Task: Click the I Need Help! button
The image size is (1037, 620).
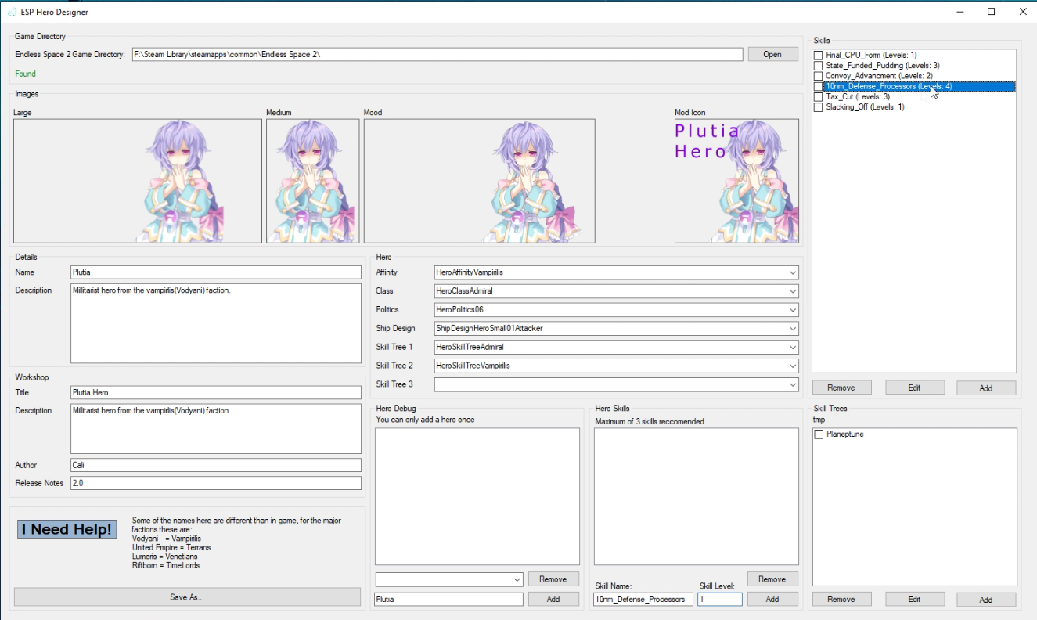Action: click(67, 530)
